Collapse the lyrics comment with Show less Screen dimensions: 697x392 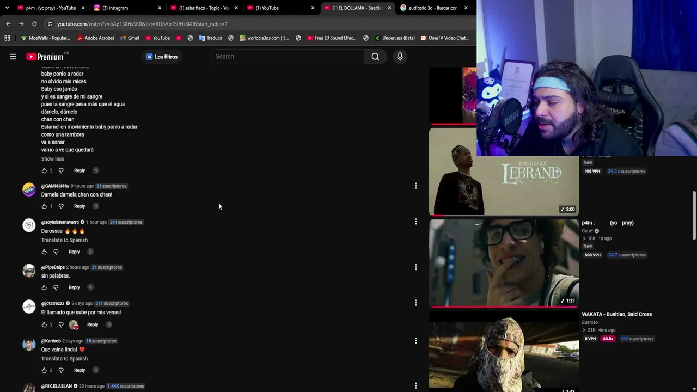click(x=53, y=159)
